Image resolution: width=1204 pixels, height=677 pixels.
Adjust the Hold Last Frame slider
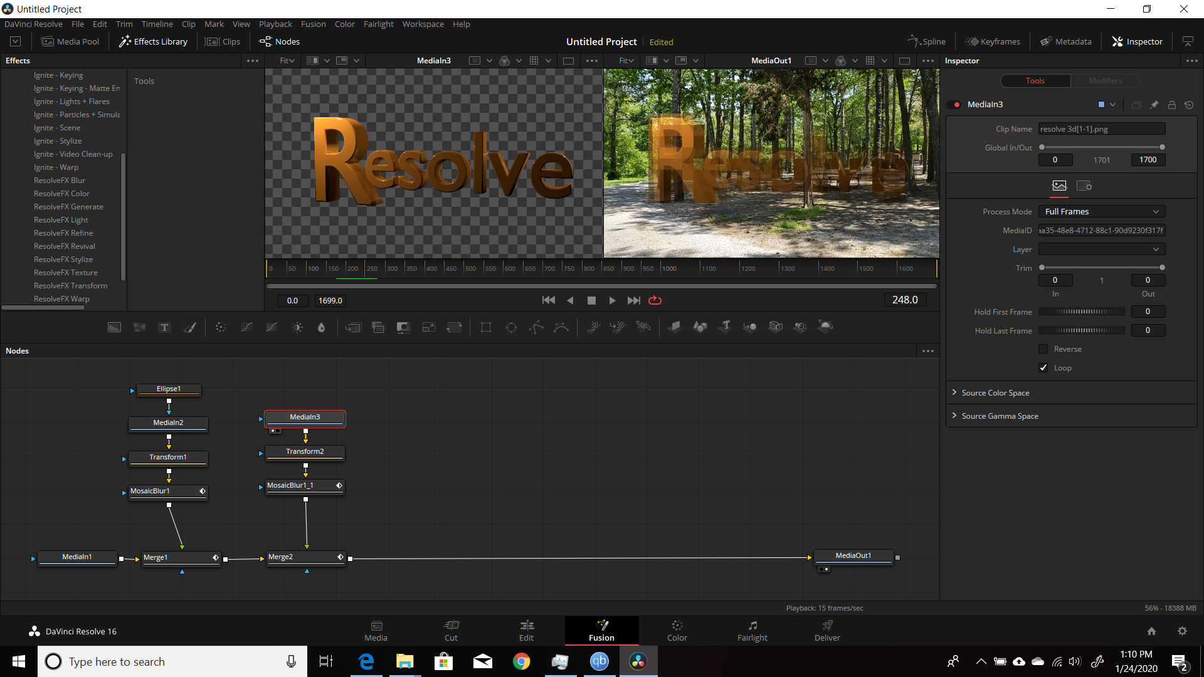1081,330
